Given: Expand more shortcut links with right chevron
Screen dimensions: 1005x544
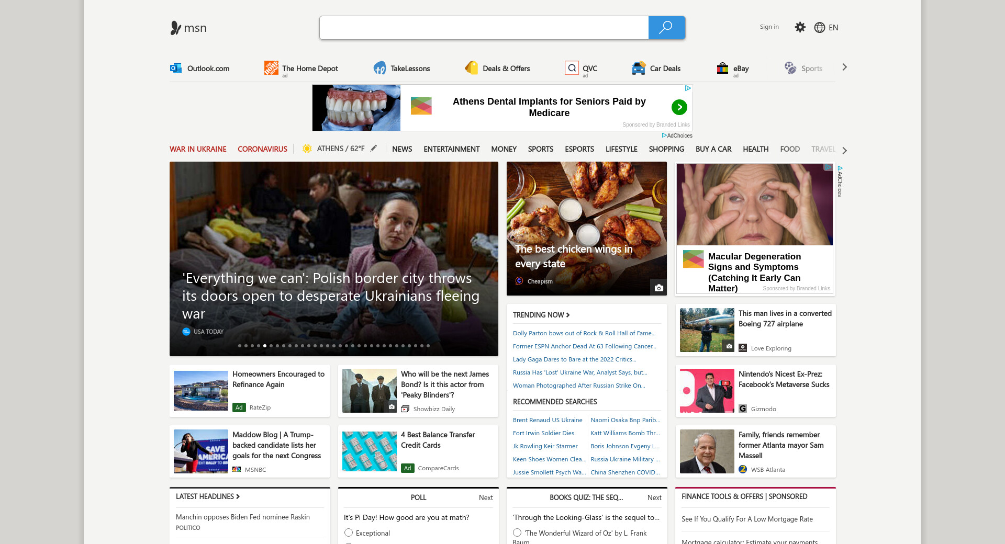Looking at the screenshot, I should (x=844, y=67).
